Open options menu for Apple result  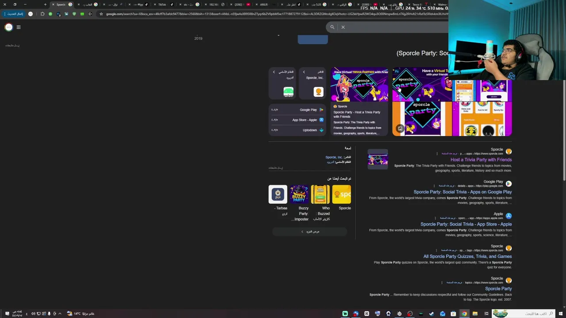[x=435, y=218]
